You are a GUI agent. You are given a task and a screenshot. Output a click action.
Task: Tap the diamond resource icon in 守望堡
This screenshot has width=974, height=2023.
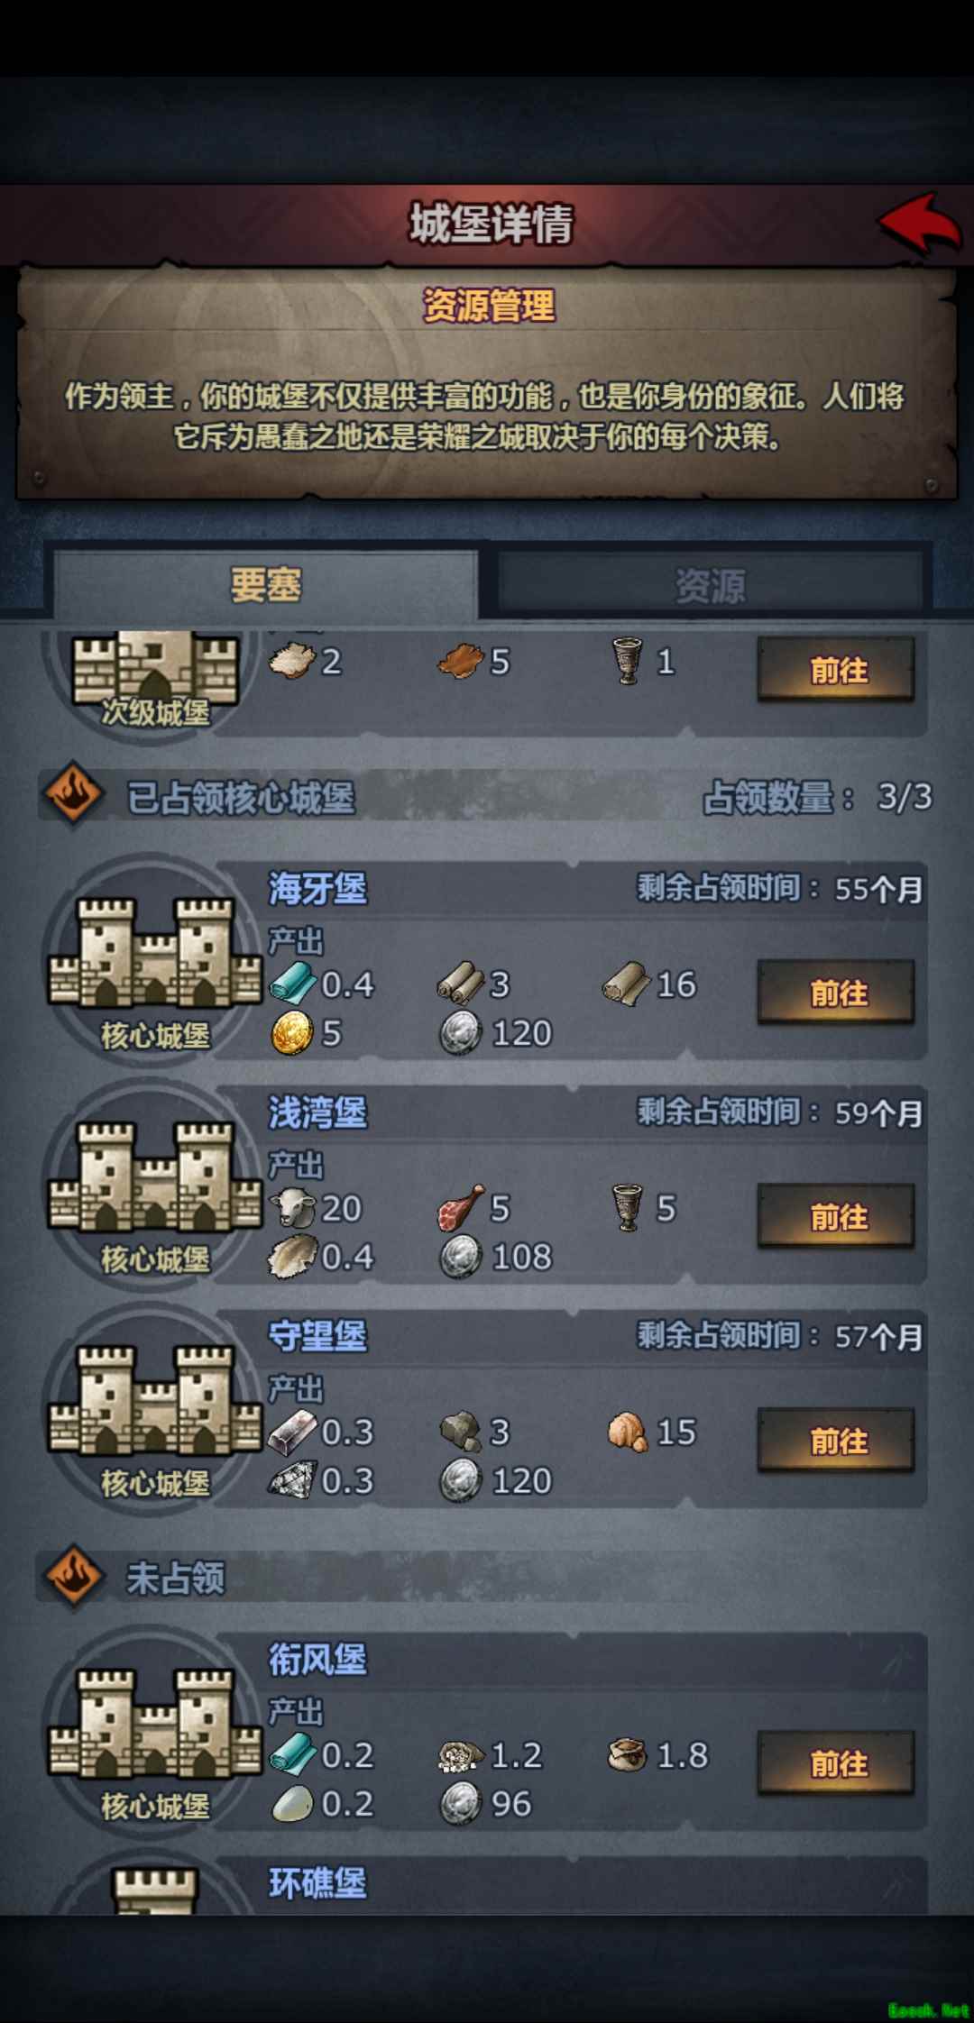293,1480
